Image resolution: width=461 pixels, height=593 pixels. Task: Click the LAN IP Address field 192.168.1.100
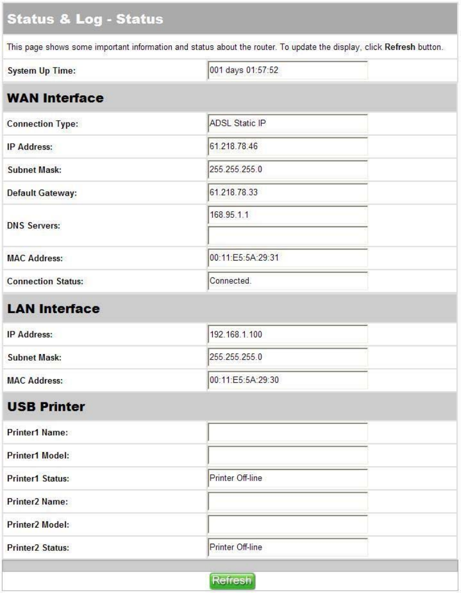tap(287, 334)
